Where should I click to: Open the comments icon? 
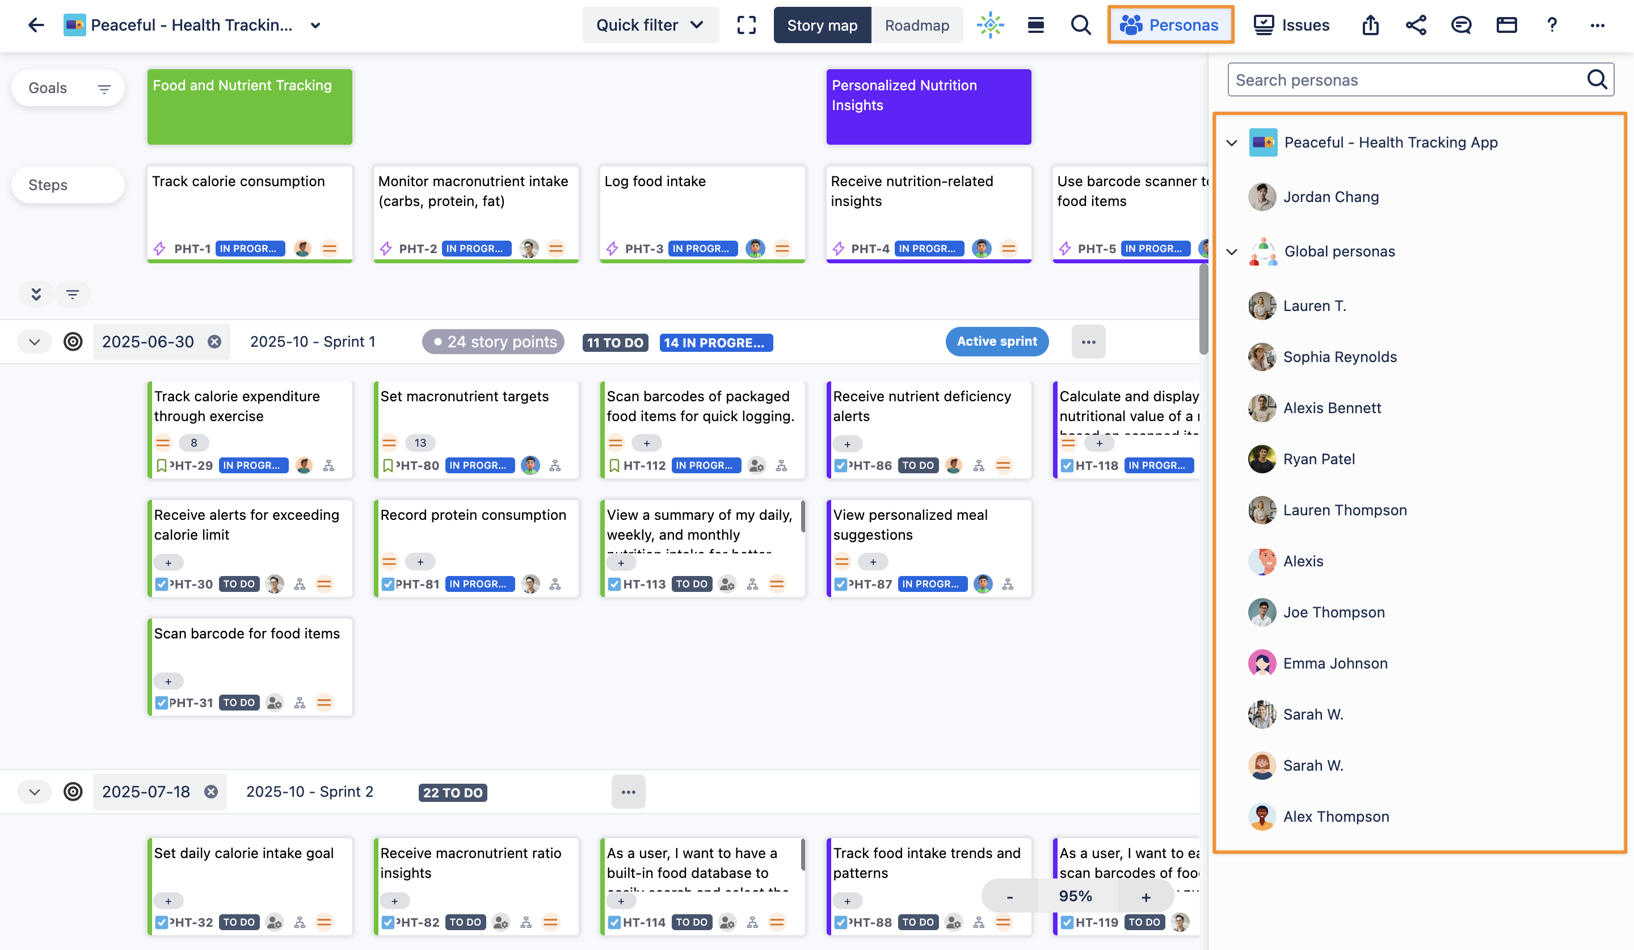click(x=1461, y=26)
